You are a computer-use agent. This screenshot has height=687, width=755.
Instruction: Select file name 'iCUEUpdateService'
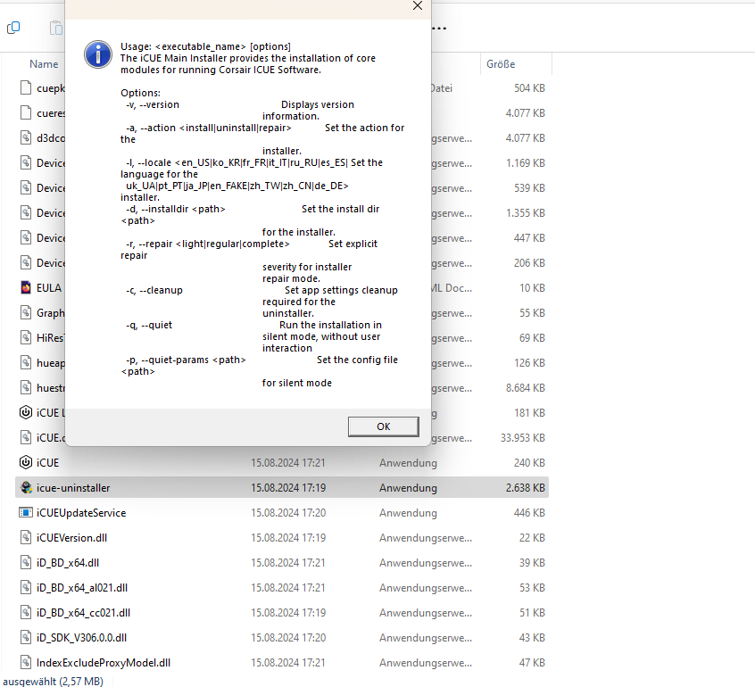[81, 513]
